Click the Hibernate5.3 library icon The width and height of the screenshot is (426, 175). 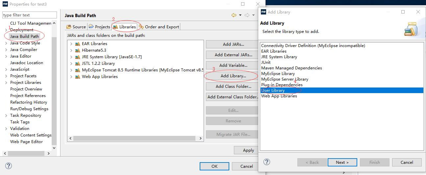coord(78,50)
